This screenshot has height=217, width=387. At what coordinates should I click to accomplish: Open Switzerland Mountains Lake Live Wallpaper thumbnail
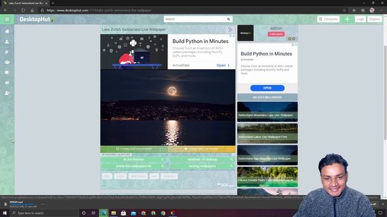(267, 112)
